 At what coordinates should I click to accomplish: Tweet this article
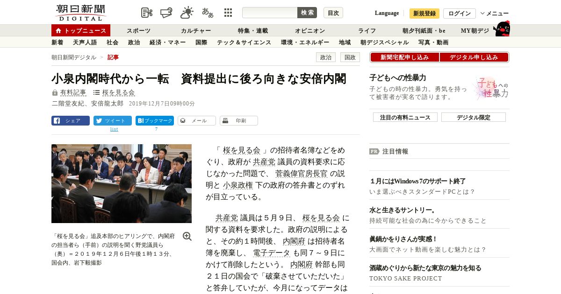[x=113, y=120]
